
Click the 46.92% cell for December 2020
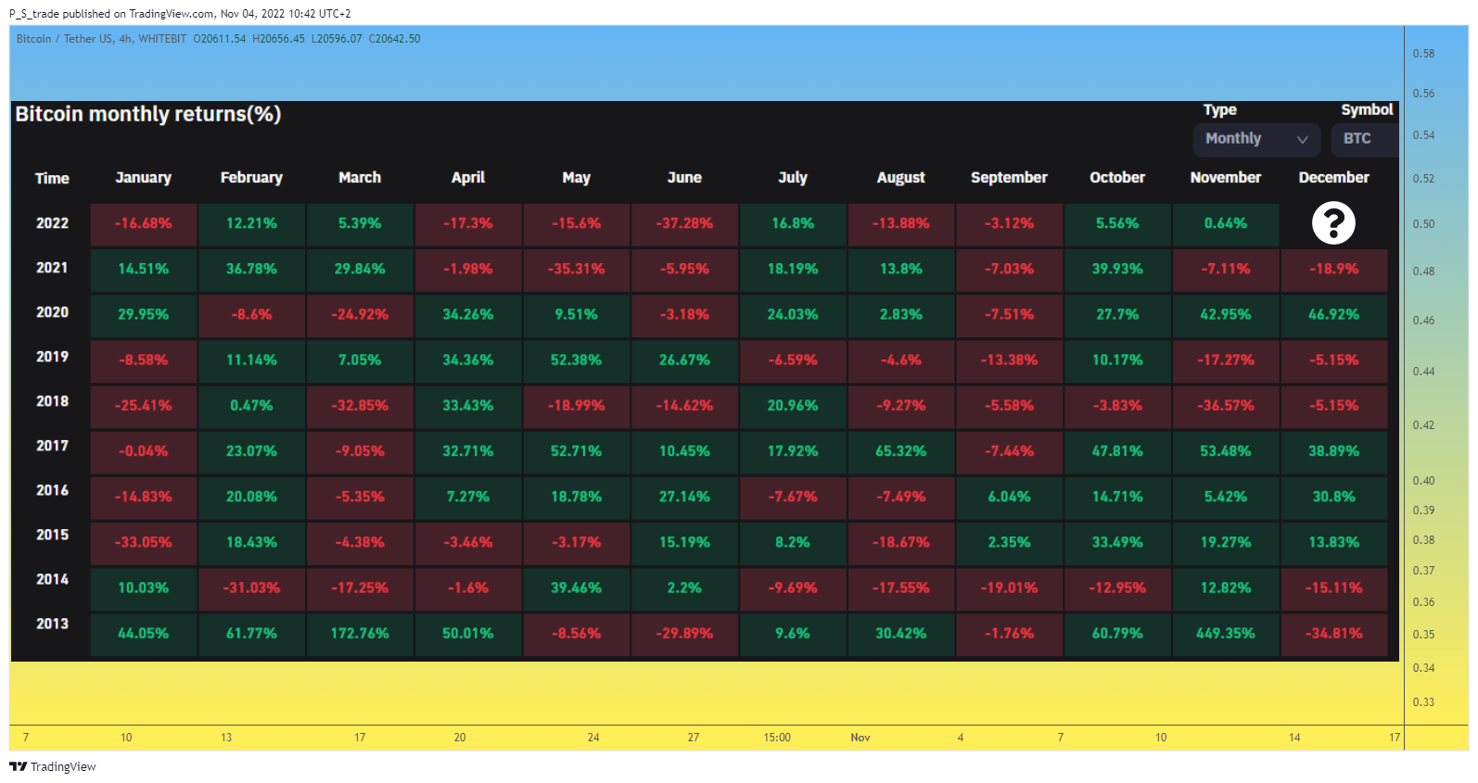1333,315
